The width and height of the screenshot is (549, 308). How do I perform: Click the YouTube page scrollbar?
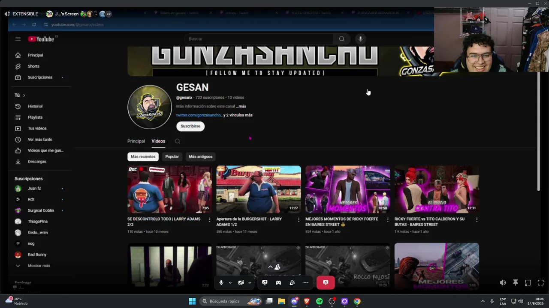click(x=539, y=131)
